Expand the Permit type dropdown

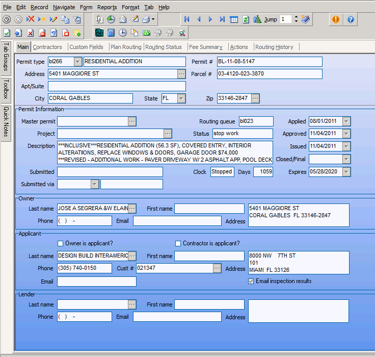tap(78, 62)
